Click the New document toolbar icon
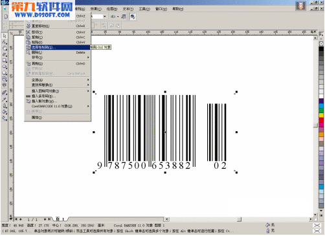The height and width of the screenshot is (236, 325). pos(6,16)
